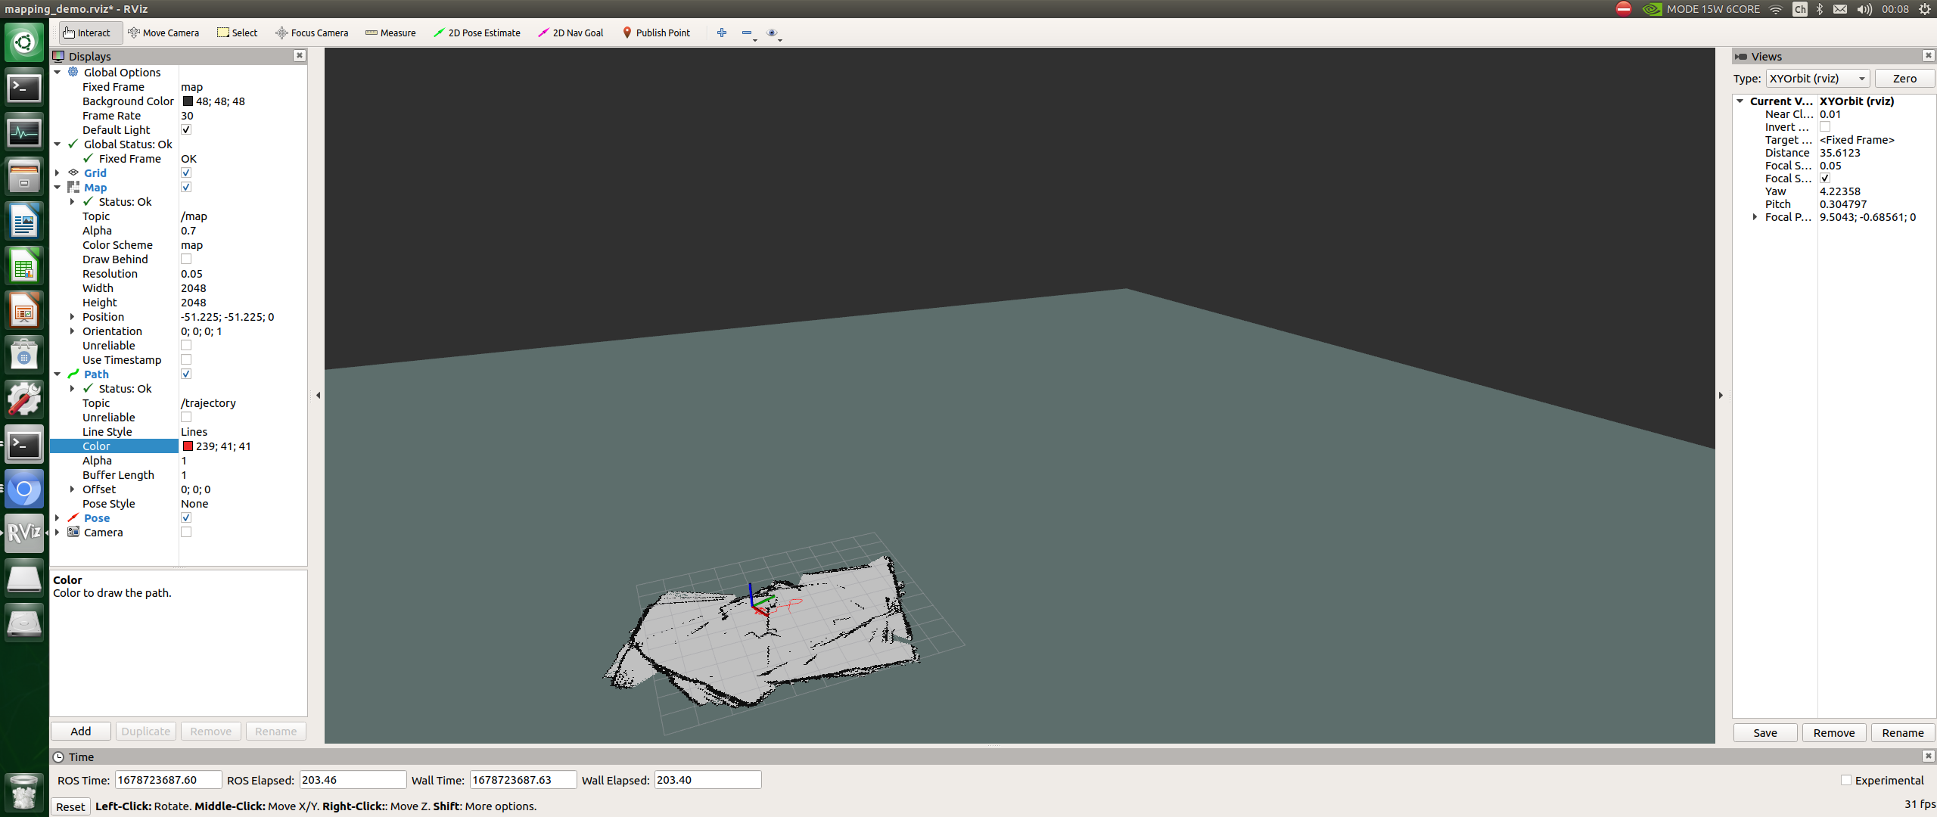The height and width of the screenshot is (817, 1937).
Task: Toggle the Experimental checkbox
Action: point(1845,780)
